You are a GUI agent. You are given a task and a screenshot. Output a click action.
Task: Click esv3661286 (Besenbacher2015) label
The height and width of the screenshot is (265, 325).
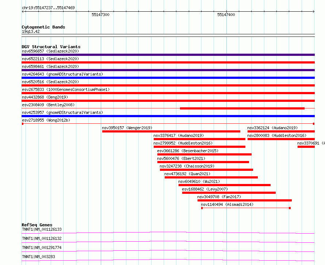(x=188, y=151)
